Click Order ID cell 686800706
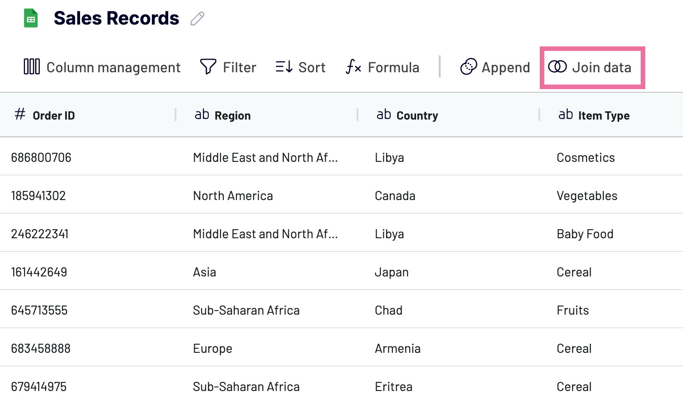This screenshot has width=683, height=401. click(x=41, y=157)
